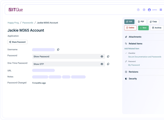Click the James username text
This screenshot has width=164, height=120.
(154, 10)
